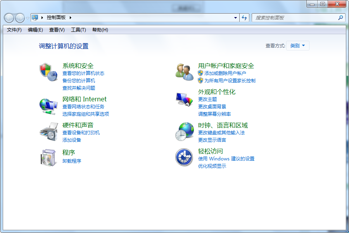Screen dimensions: 349x233
Task: Click into the 搜索控制面板 search field
Action: click(295, 17)
